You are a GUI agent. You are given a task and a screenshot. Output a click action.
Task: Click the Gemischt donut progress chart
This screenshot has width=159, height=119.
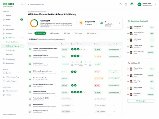[x=34, y=23]
